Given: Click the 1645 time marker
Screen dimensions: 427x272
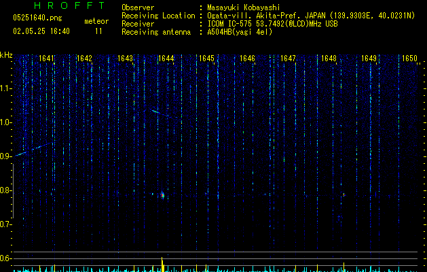Looking at the screenshot, I should pyautogui.click(x=206, y=58).
